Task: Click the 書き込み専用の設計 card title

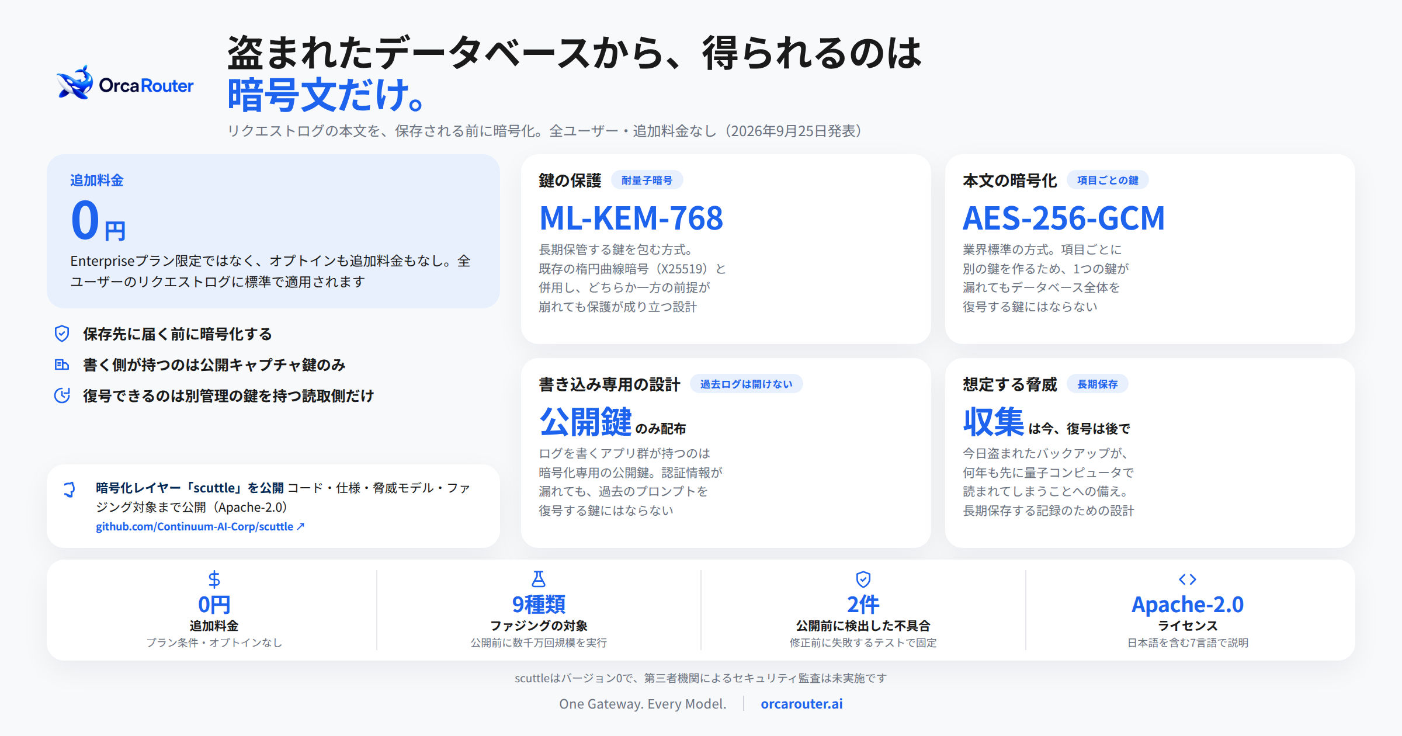Action: click(x=609, y=384)
